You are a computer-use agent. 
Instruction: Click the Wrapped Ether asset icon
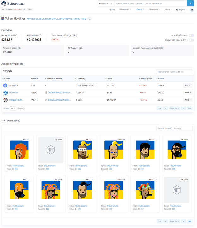[6, 100]
